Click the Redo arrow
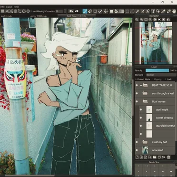 [x=77, y=11]
